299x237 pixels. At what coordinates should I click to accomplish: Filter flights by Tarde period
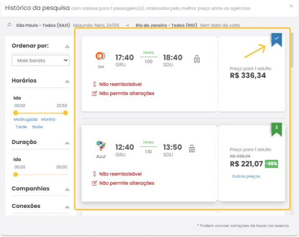pyautogui.click(x=21, y=127)
